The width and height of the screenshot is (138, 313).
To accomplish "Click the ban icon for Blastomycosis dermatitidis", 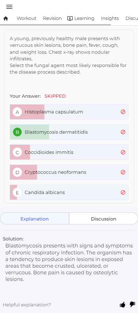I will click(123, 132).
